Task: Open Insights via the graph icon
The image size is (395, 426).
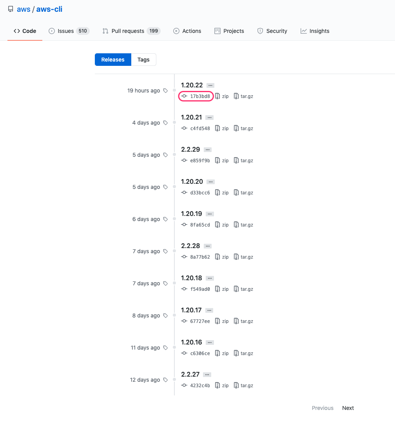Action: pyautogui.click(x=303, y=31)
